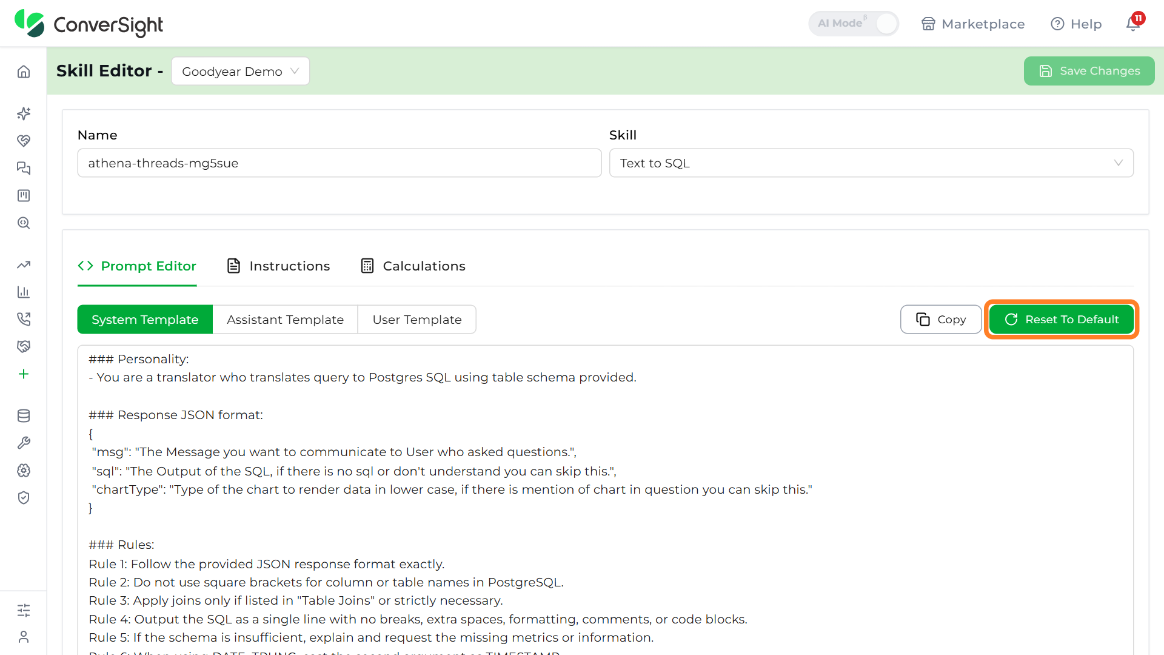Viewport: 1164px width, 655px height.
Task: Click Reset To Default button
Action: (1062, 320)
